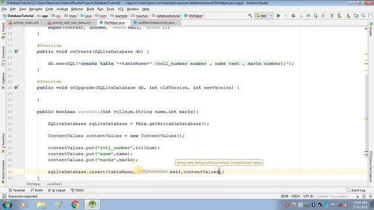Open the Code menu
This screenshot has height=210, width=374.
(x=49, y=9)
